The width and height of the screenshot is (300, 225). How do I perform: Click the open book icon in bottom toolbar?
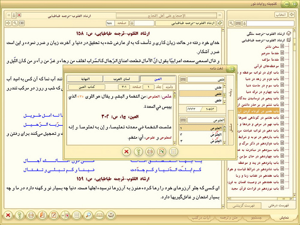100,215
